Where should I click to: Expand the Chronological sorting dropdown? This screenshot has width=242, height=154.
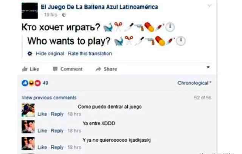coord(194,83)
